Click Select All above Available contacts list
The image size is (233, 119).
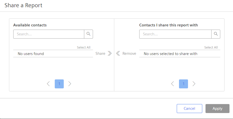[x=84, y=48]
